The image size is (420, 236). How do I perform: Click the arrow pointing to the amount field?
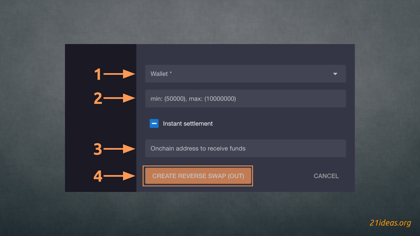point(119,98)
